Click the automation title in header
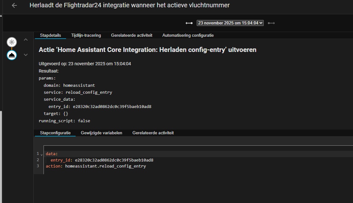Image resolution: width=353 pixels, height=203 pixels. 129,5
